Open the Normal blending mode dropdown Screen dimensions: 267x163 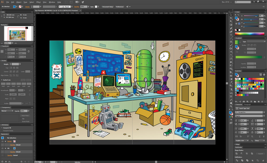pyautogui.click(x=7, y=111)
